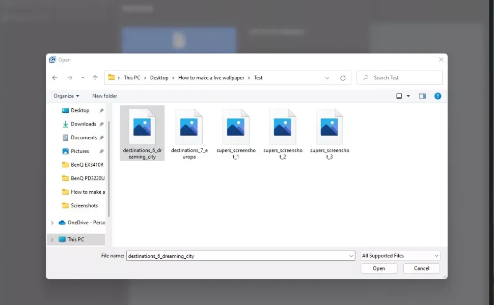Screen dimensions: 494x305
Task: Expand the This PC tree node
Action: pyautogui.click(x=52, y=239)
